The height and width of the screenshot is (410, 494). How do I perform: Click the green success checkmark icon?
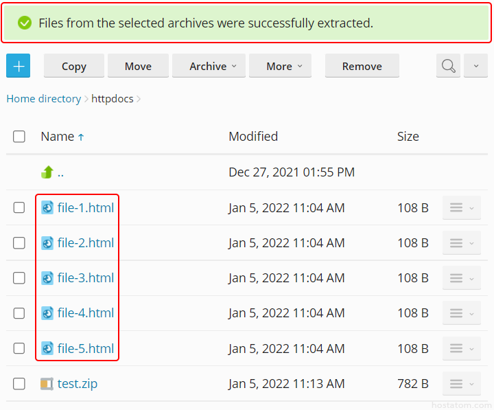[x=25, y=23]
